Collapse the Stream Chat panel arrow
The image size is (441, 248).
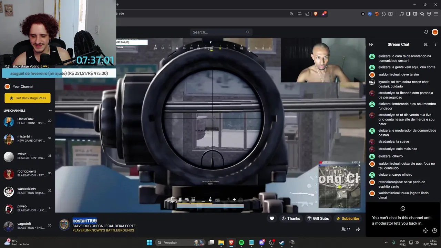tap(371, 44)
